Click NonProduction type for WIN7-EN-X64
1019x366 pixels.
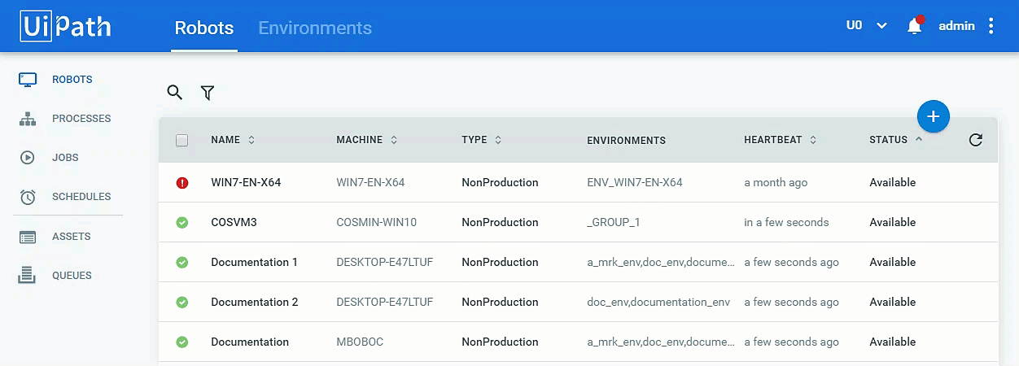point(500,183)
